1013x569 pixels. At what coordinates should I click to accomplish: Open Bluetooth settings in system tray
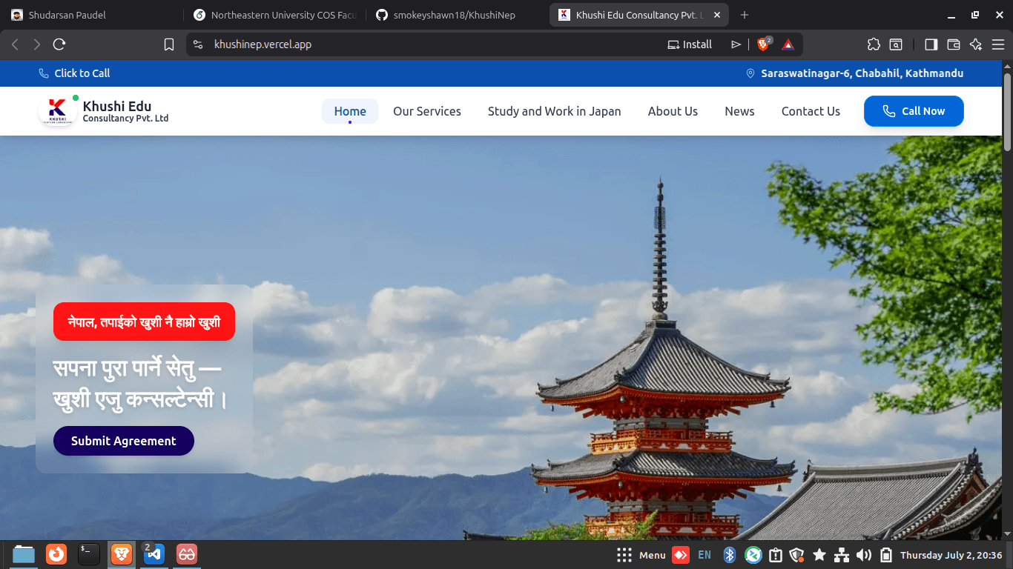coord(730,555)
